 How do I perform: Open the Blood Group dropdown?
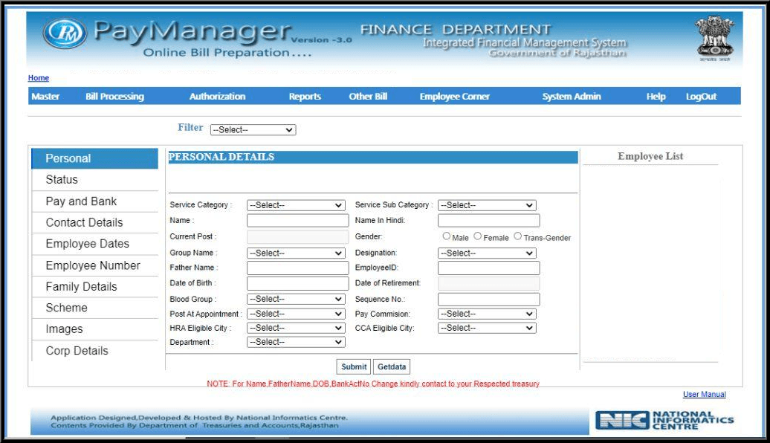point(296,299)
